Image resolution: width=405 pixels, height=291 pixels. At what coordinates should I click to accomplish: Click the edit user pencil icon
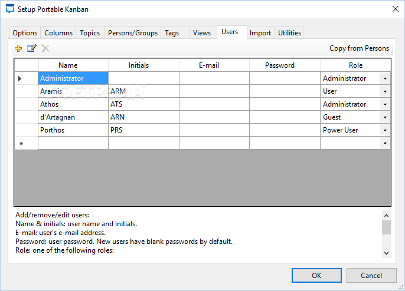click(32, 48)
